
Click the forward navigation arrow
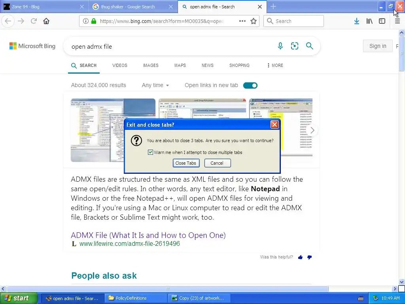point(21,21)
